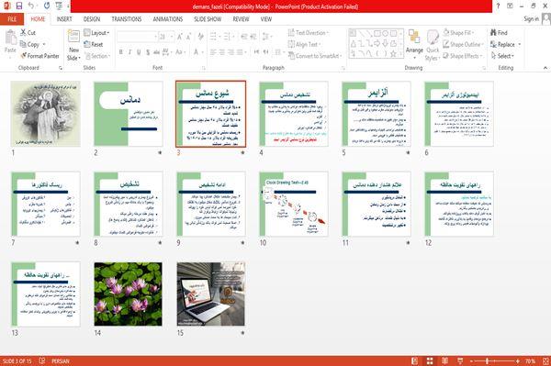Click the PowerPoint Help question mark
Screen dimensions: 551x366
(498, 6)
